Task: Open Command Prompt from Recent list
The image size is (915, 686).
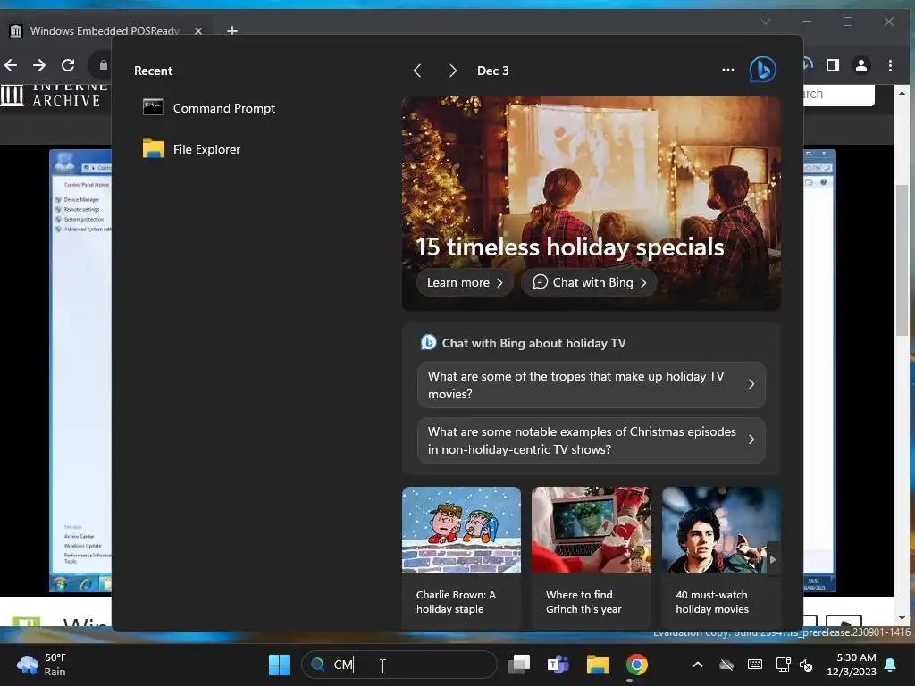Action: (209, 108)
